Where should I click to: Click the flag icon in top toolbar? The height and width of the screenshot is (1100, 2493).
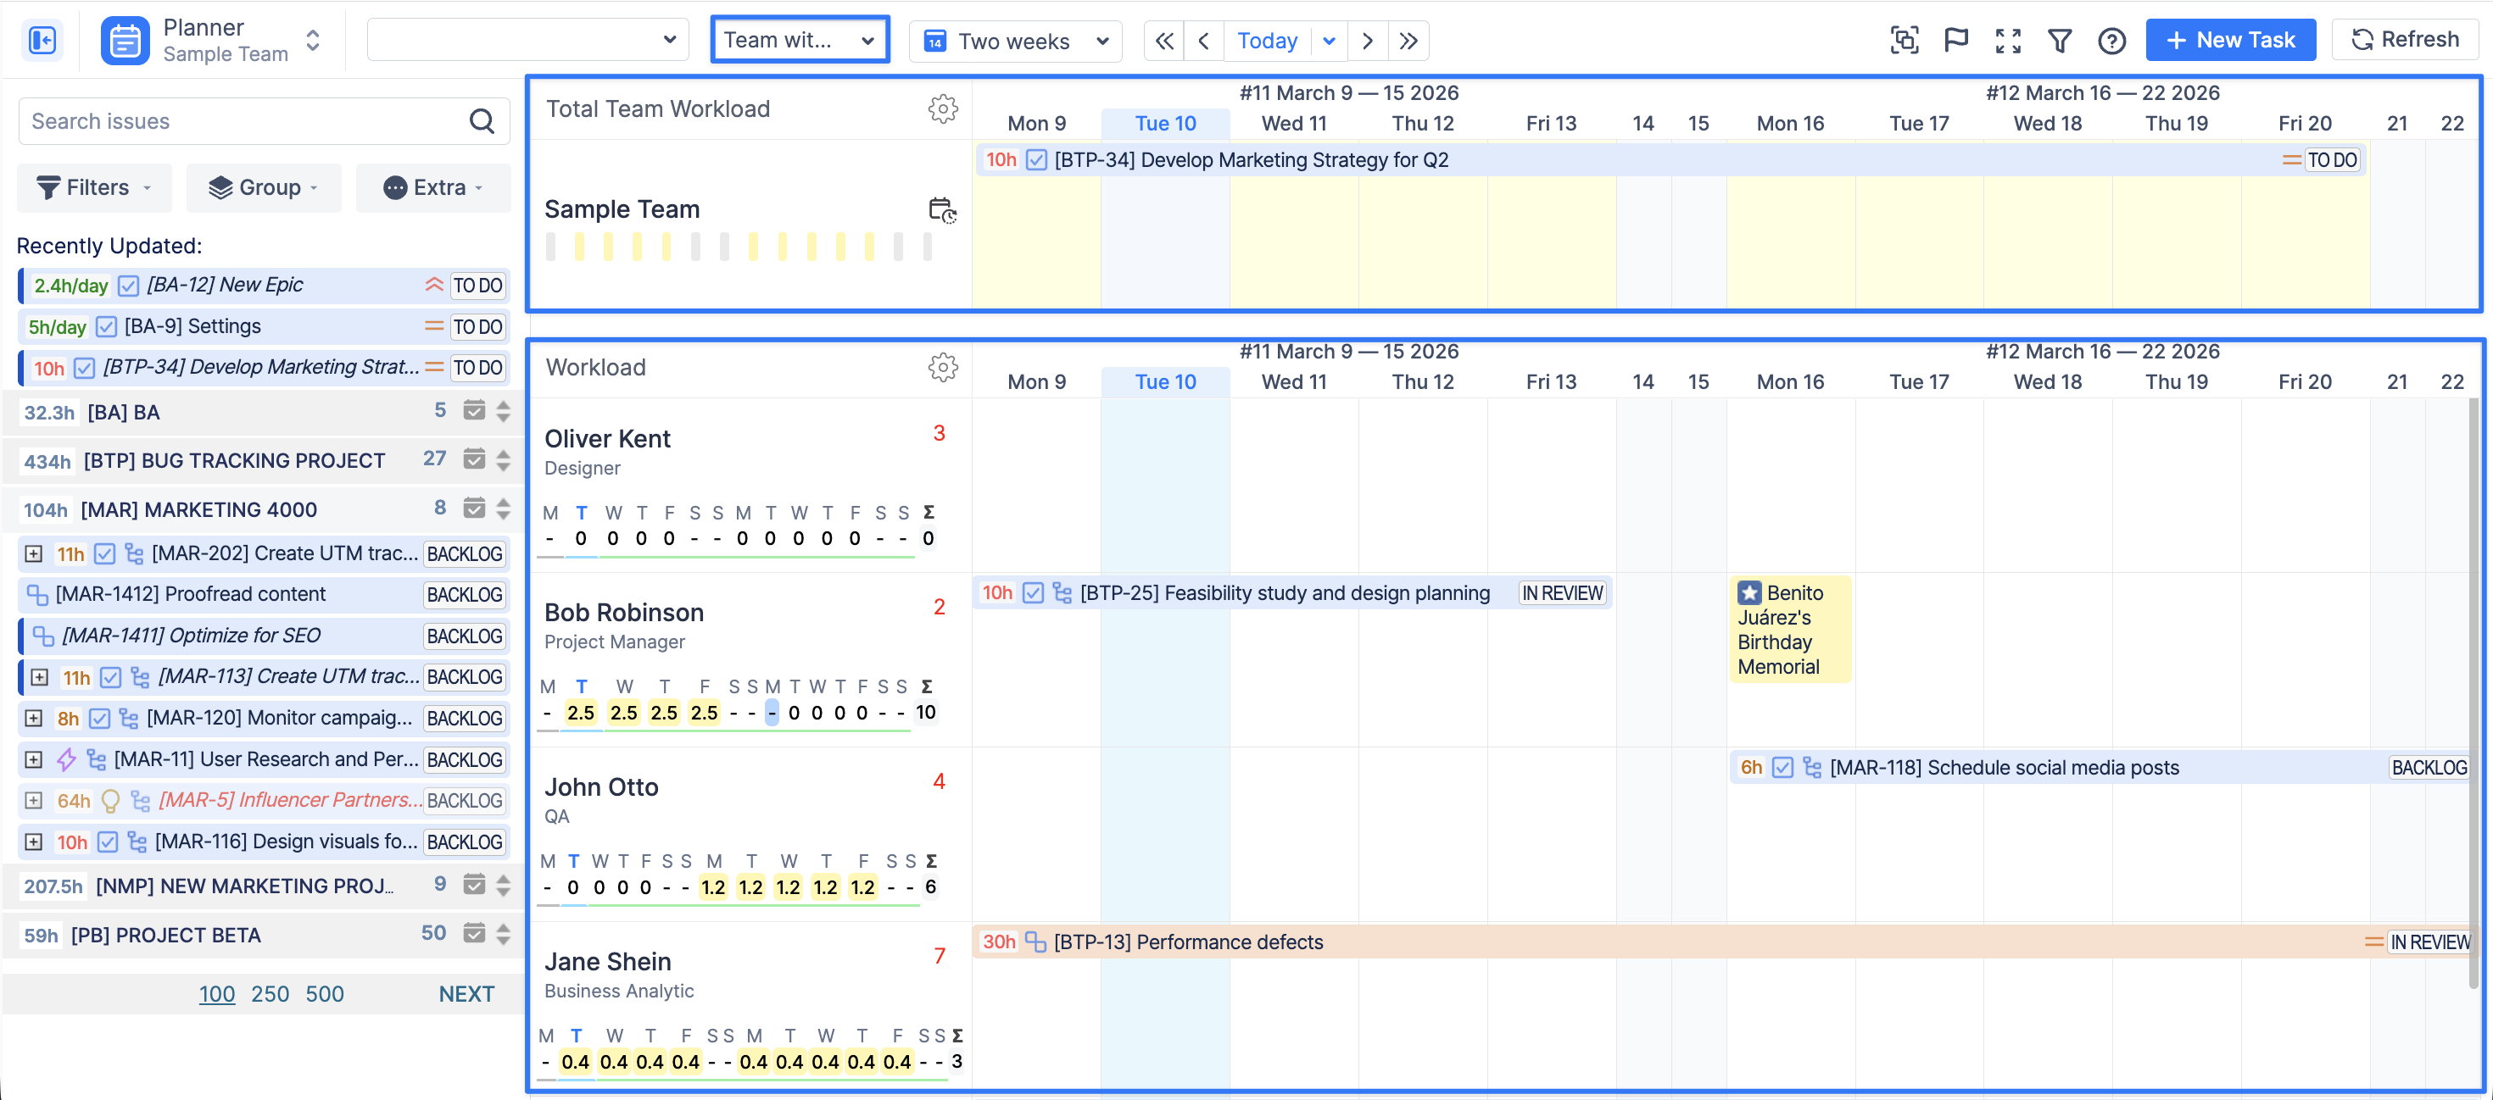point(1956,41)
